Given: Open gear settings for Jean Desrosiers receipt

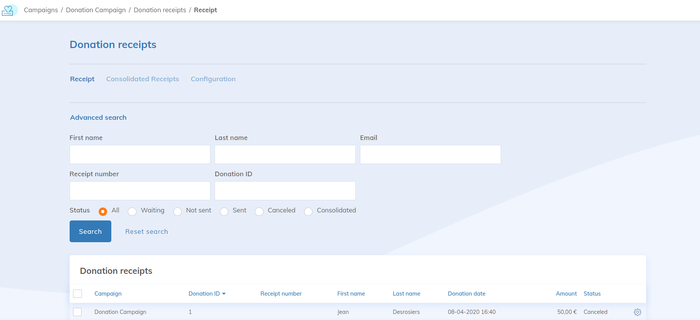Looking at the screenshot, I should [x=637, y=312].
